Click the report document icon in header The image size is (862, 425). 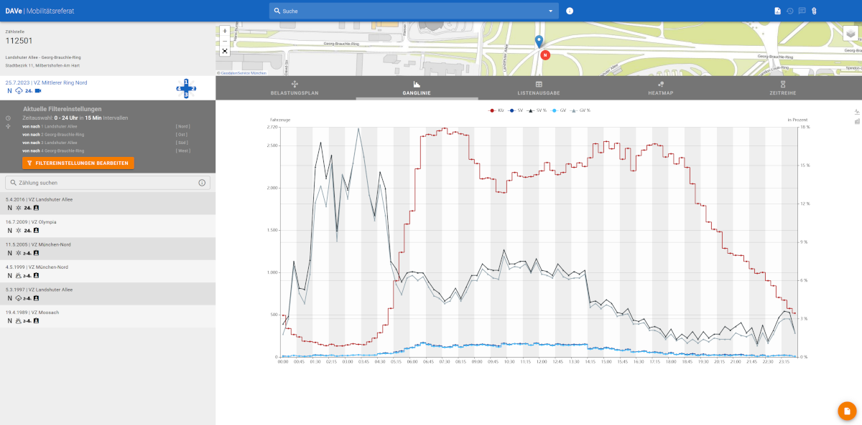click(777, 11)
